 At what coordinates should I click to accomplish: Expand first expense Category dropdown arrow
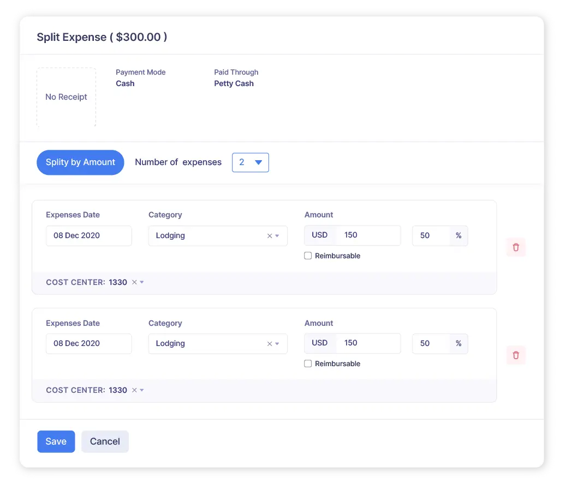coord(277,236)
